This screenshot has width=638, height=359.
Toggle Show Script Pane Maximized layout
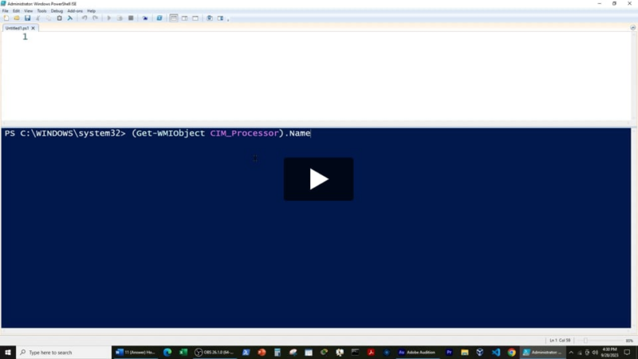[x=195, y=18]
